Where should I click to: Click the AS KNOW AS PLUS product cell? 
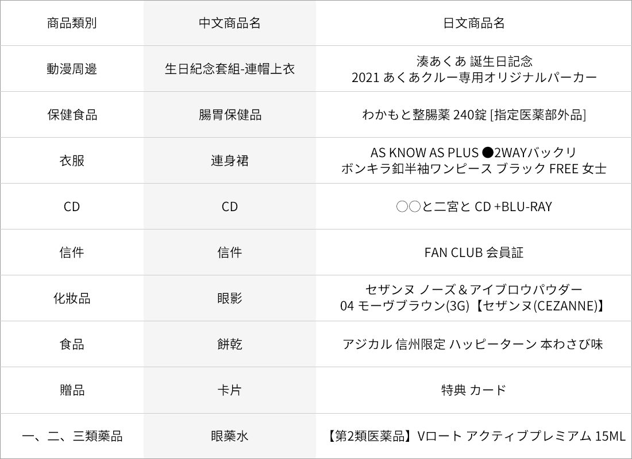click(473, 161)
